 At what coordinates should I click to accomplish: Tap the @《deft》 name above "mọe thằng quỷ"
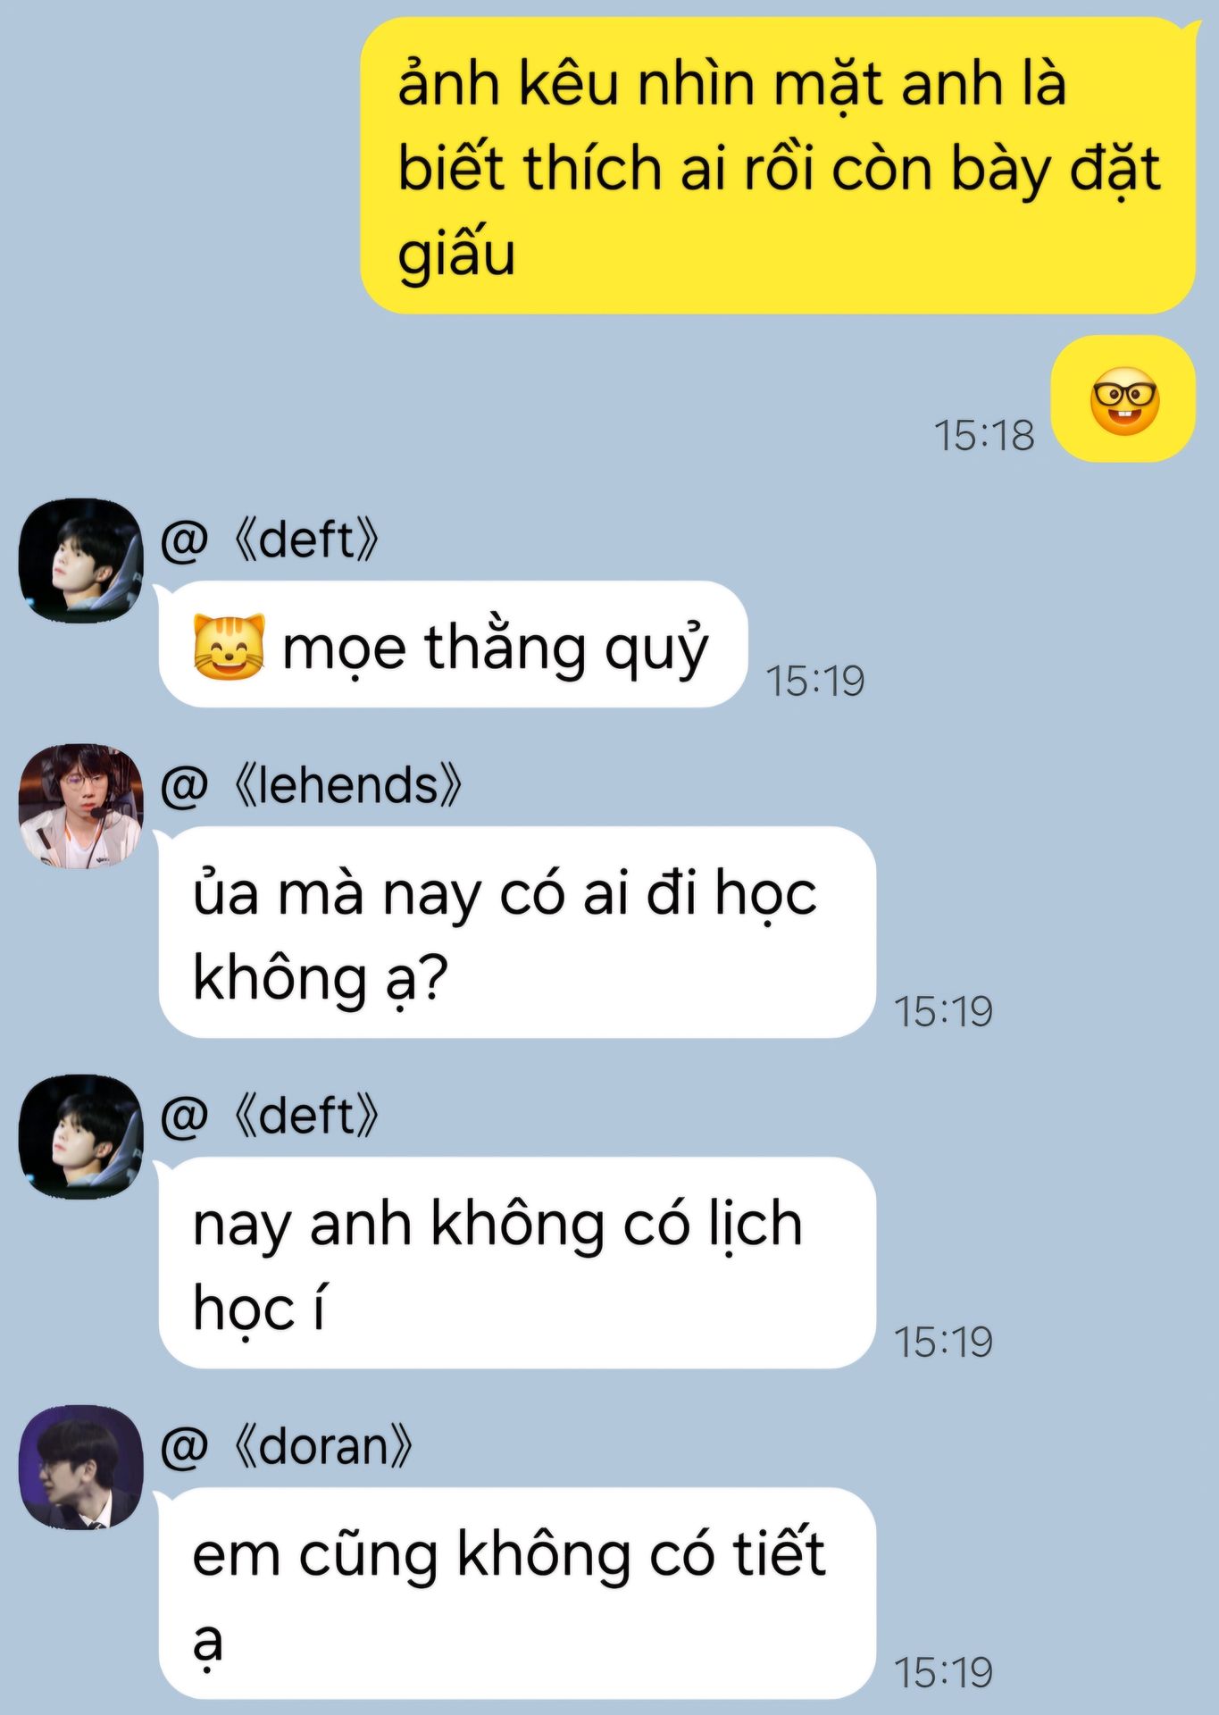270,540
